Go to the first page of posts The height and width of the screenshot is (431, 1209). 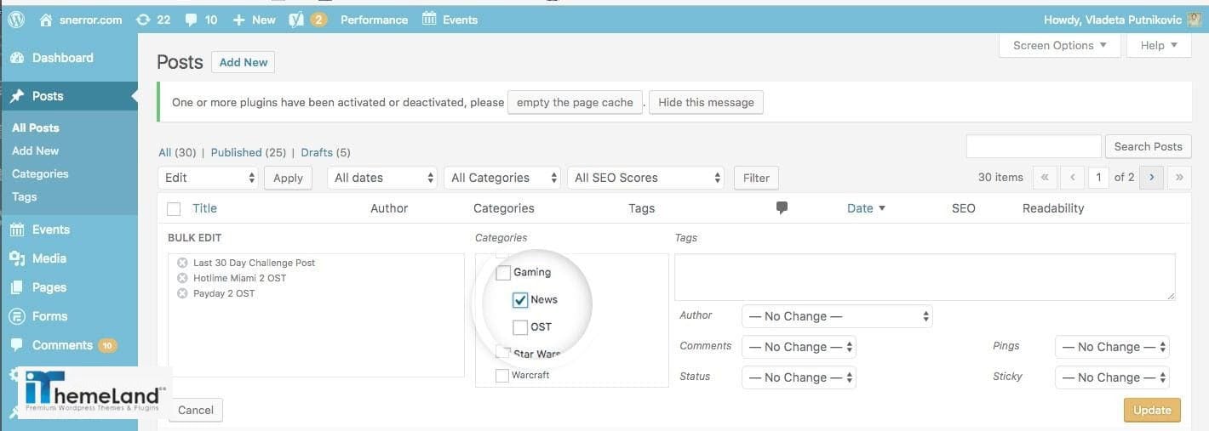pos(1045,178)
